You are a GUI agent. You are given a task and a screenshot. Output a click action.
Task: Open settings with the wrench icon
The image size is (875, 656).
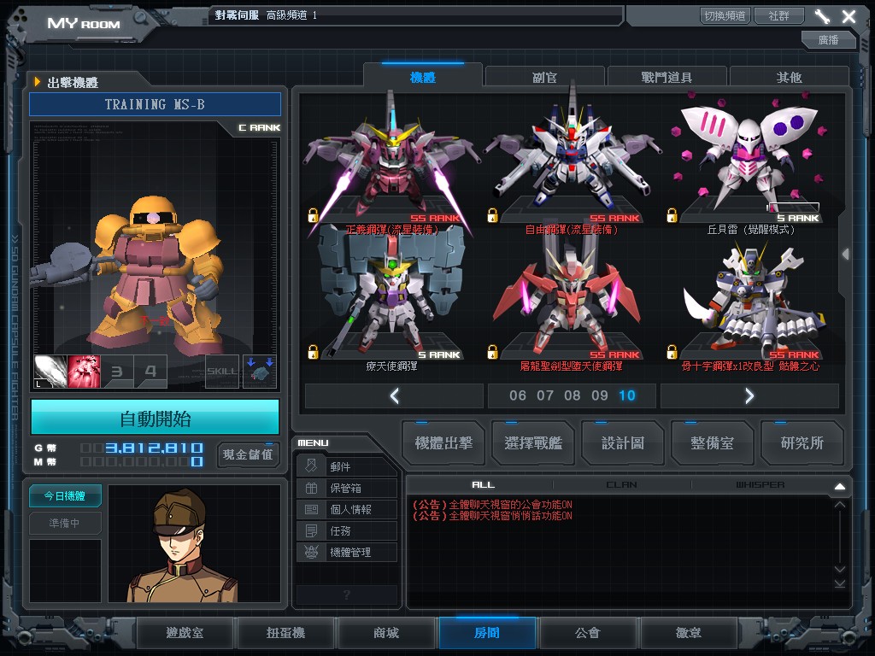pyautogui.click(x=822, y=16)
